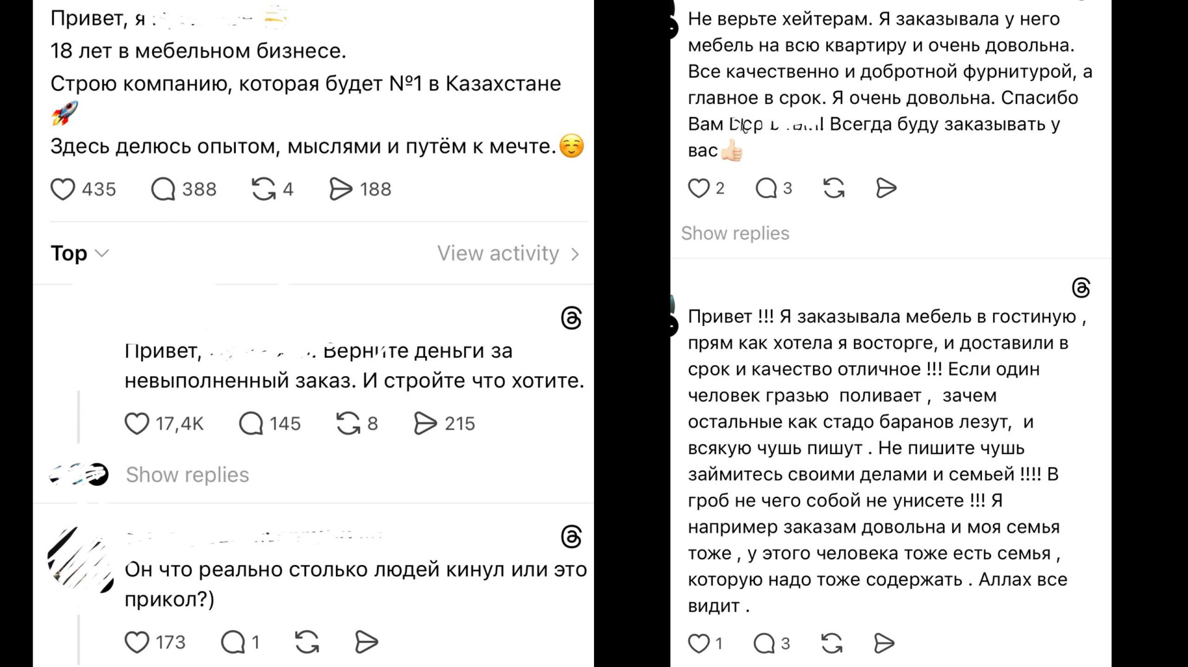Click the Threads logo beside the 'прикол' comment
The height and width of the screenshot is (667, 1188).
(x=571, y=536)
